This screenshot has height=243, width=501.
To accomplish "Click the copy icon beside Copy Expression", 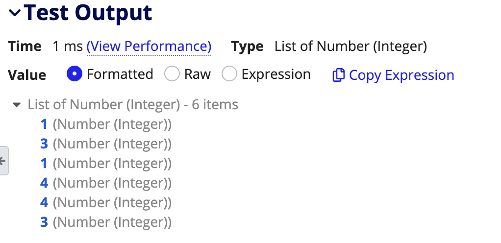I will click(x=339, y=75).
